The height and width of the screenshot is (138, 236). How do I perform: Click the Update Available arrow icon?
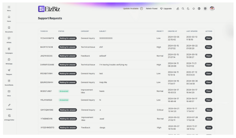pos(141,9)
